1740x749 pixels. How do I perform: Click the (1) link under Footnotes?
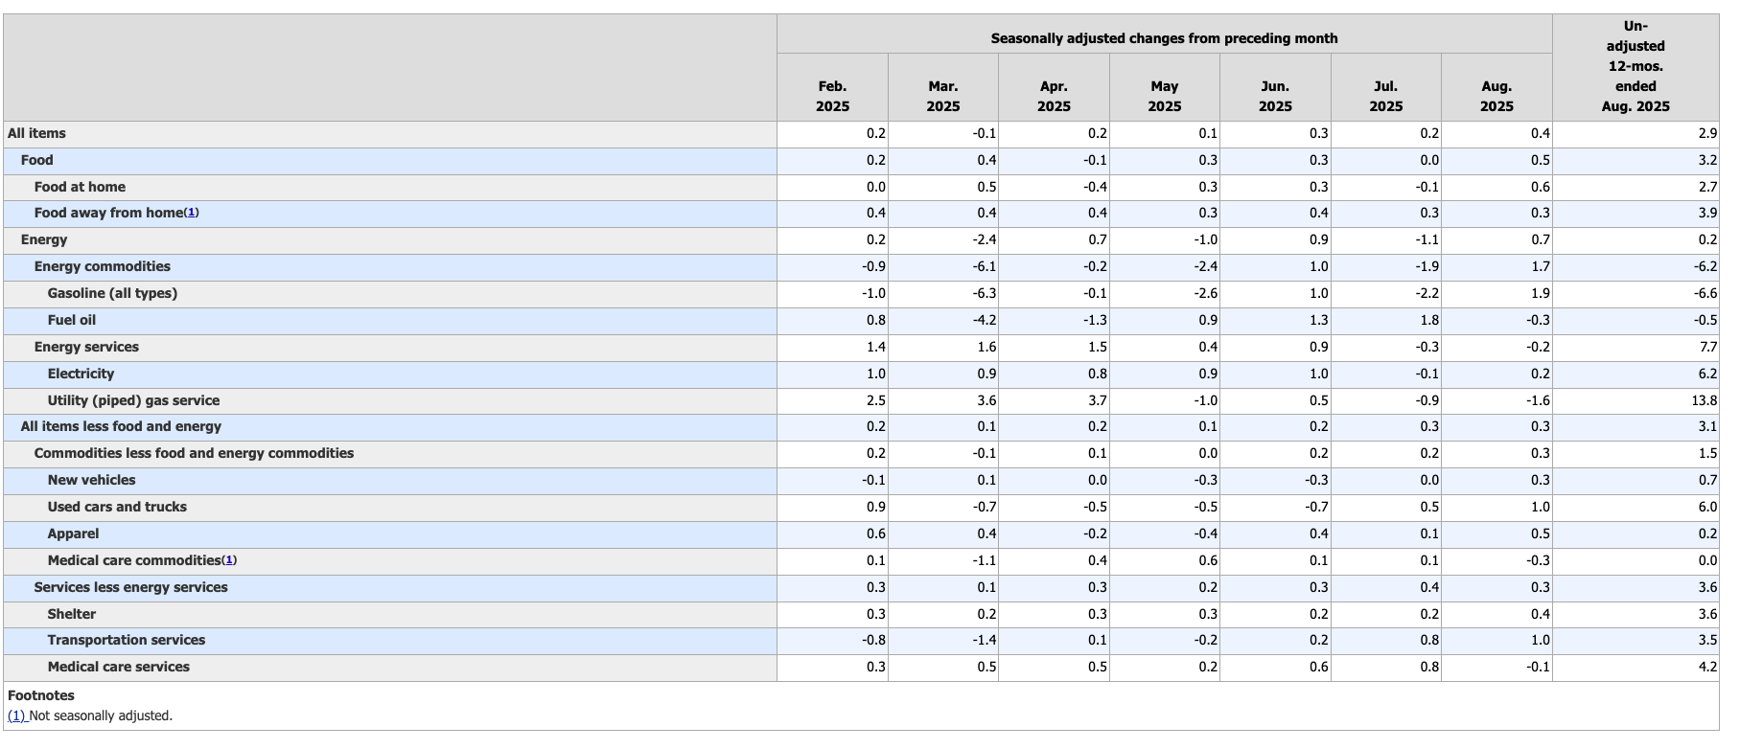tap(16, 715)
